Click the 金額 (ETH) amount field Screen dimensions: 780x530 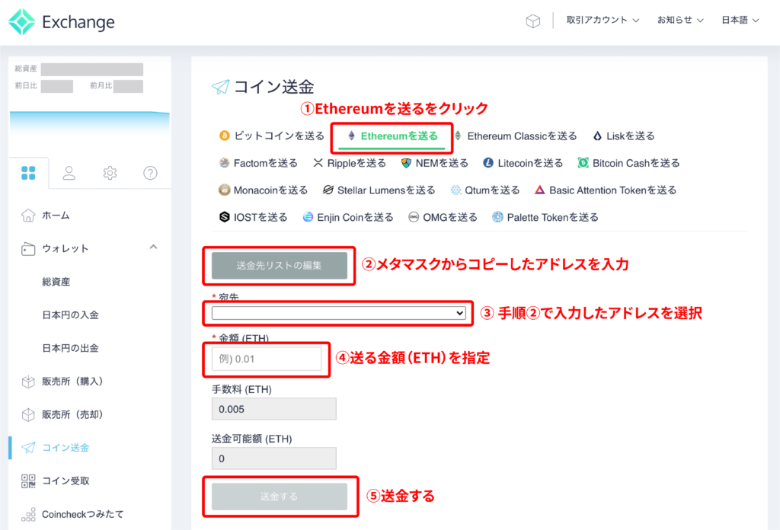click(x=267, y=359)
